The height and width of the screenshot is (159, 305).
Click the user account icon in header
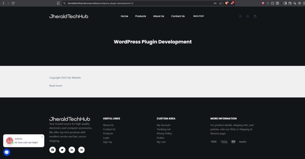tap(248, 16)
